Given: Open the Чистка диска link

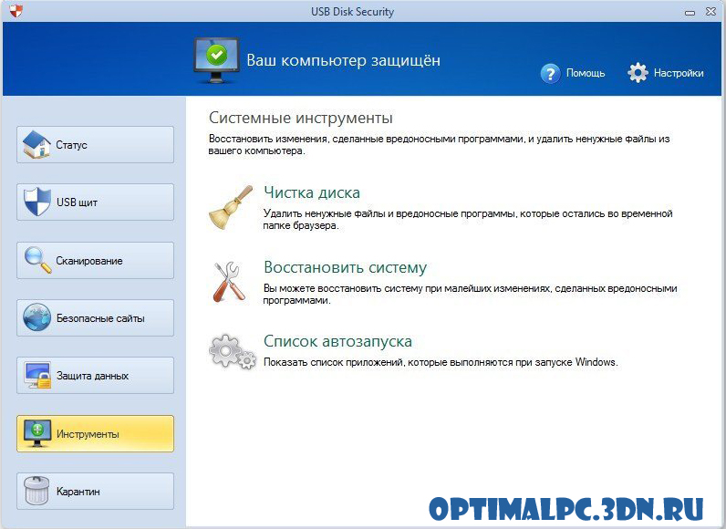Looking at the screenshot, I should click(x=312, y=192).
